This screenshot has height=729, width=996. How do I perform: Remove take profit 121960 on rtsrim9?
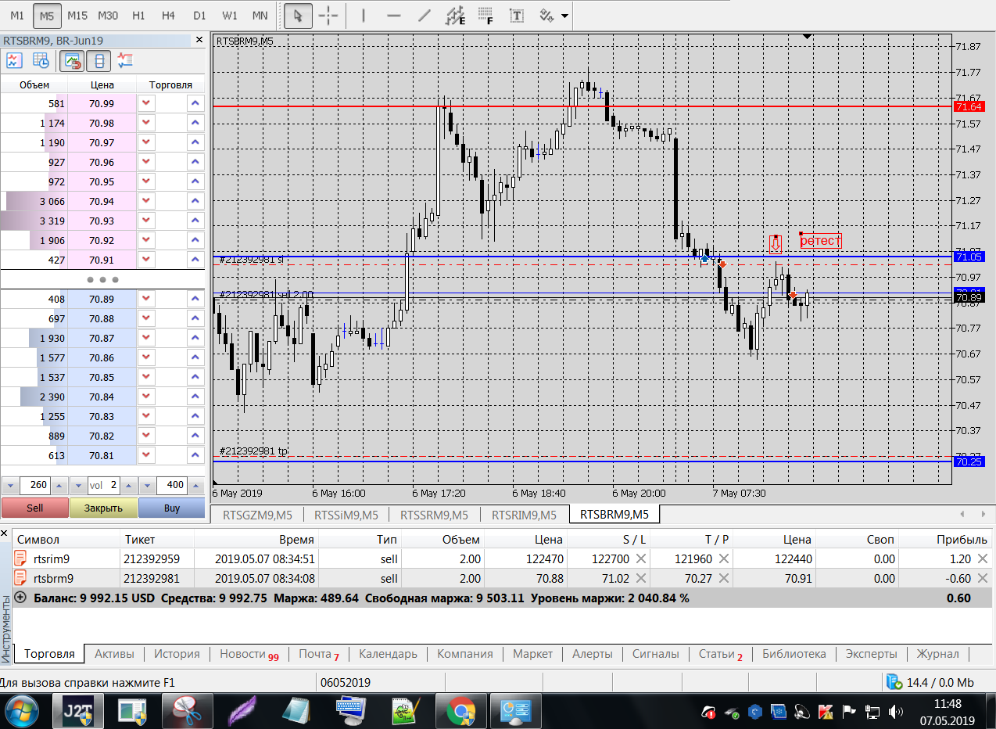[x=724, y=558]
